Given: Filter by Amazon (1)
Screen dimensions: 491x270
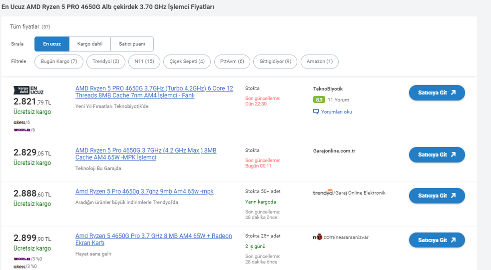Looking at the screenshot, I should [x=319, y=61].
